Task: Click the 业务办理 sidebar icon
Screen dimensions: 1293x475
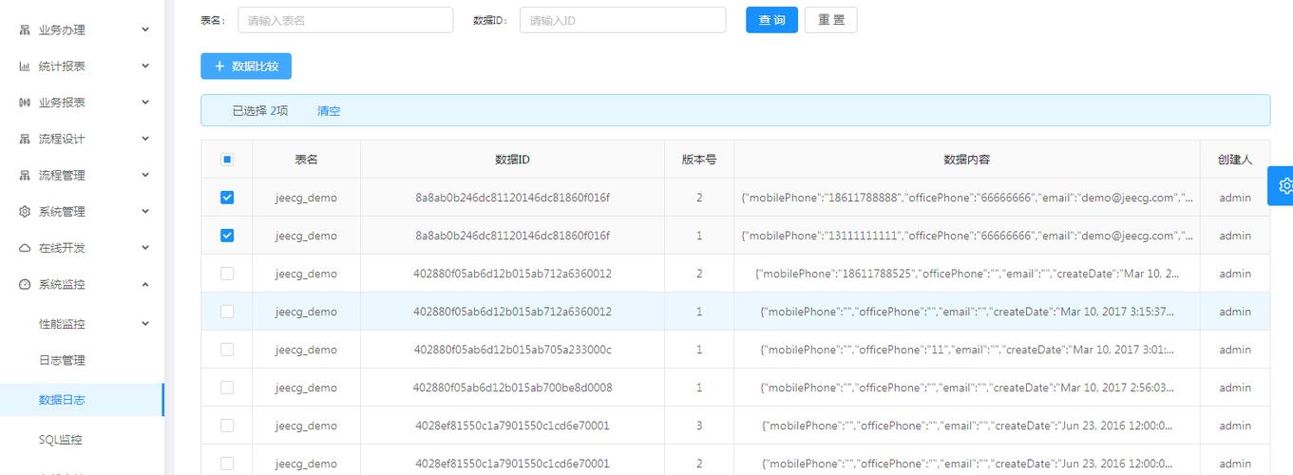Action: (x=25, y=30)
